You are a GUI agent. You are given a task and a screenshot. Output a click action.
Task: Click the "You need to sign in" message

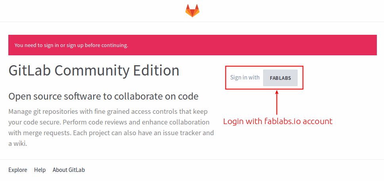pyautogui.click(x=71, y=45)
